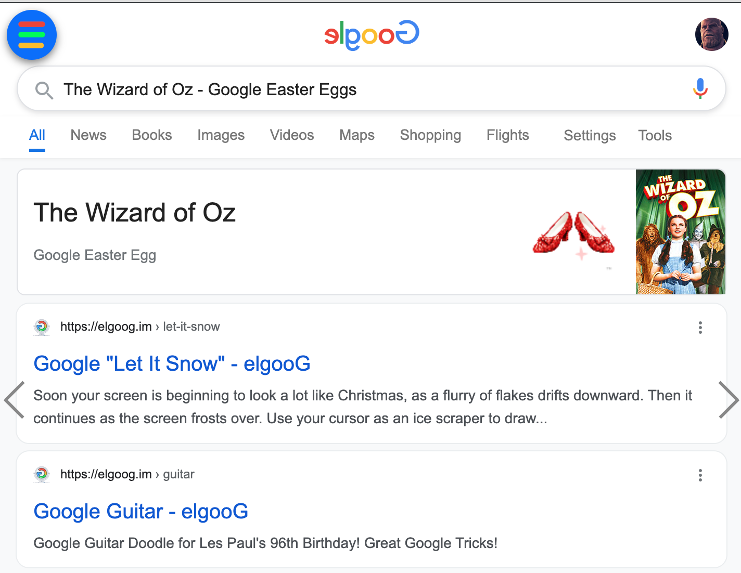The width and height of the screenshot is (741, 573).
Task: Go to the previous page with left arrow
Action: (x=14, y=400)
